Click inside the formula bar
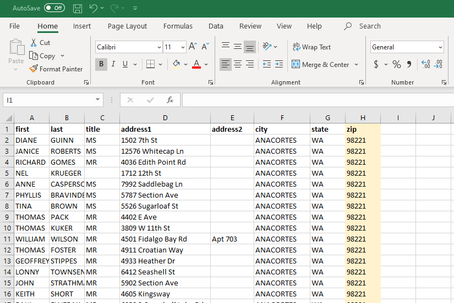Image resolution: width=454 pixels, height=303 pixels. click(x=318, y=100)
